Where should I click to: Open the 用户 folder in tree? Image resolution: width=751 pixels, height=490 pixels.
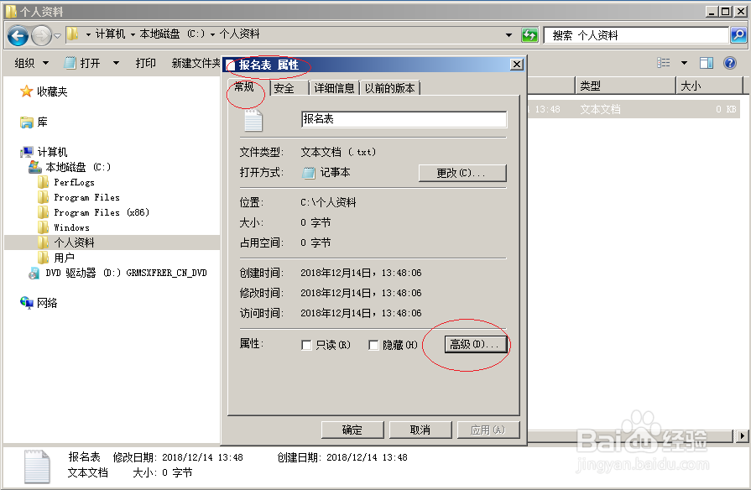pos(64,258)
